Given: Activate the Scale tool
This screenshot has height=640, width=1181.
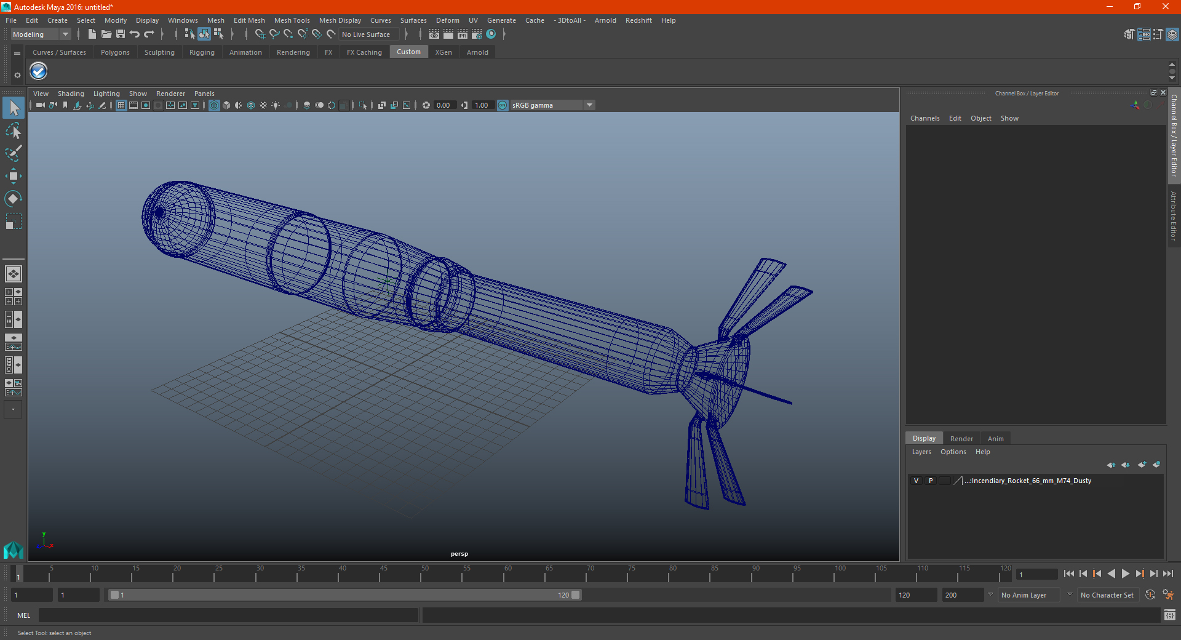Looking at the screenshot, I should click(x=14, y=222).
